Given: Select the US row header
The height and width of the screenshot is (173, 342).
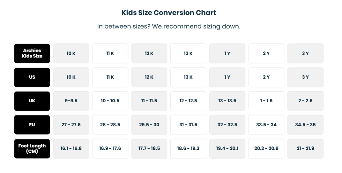Looking at the screenshot, I should (32, 77).
